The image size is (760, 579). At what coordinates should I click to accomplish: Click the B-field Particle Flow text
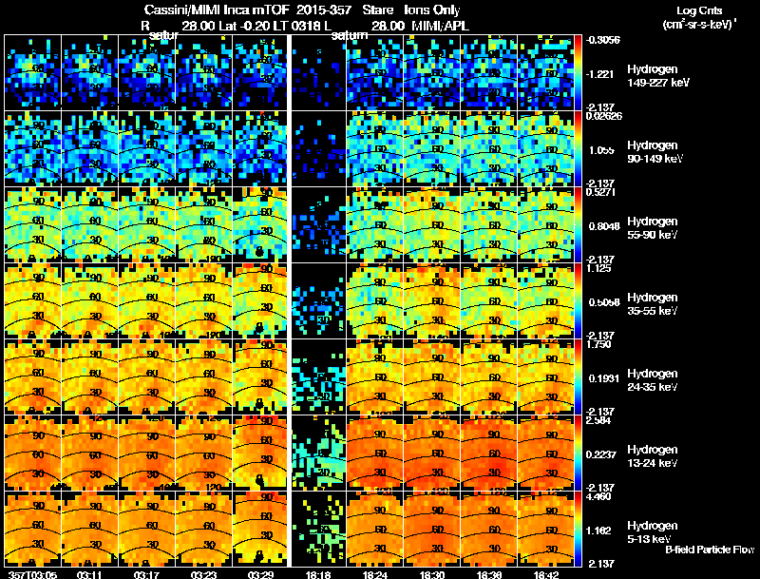[x=710, y=550]
